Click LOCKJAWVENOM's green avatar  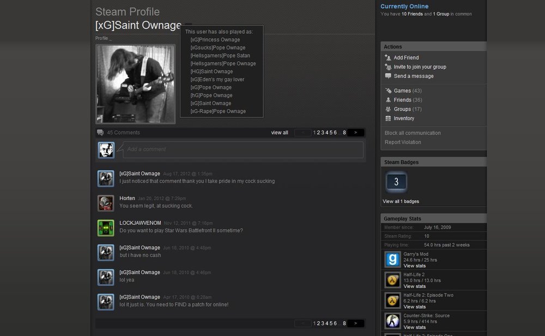pyautogui.click(x=106, y=228)
